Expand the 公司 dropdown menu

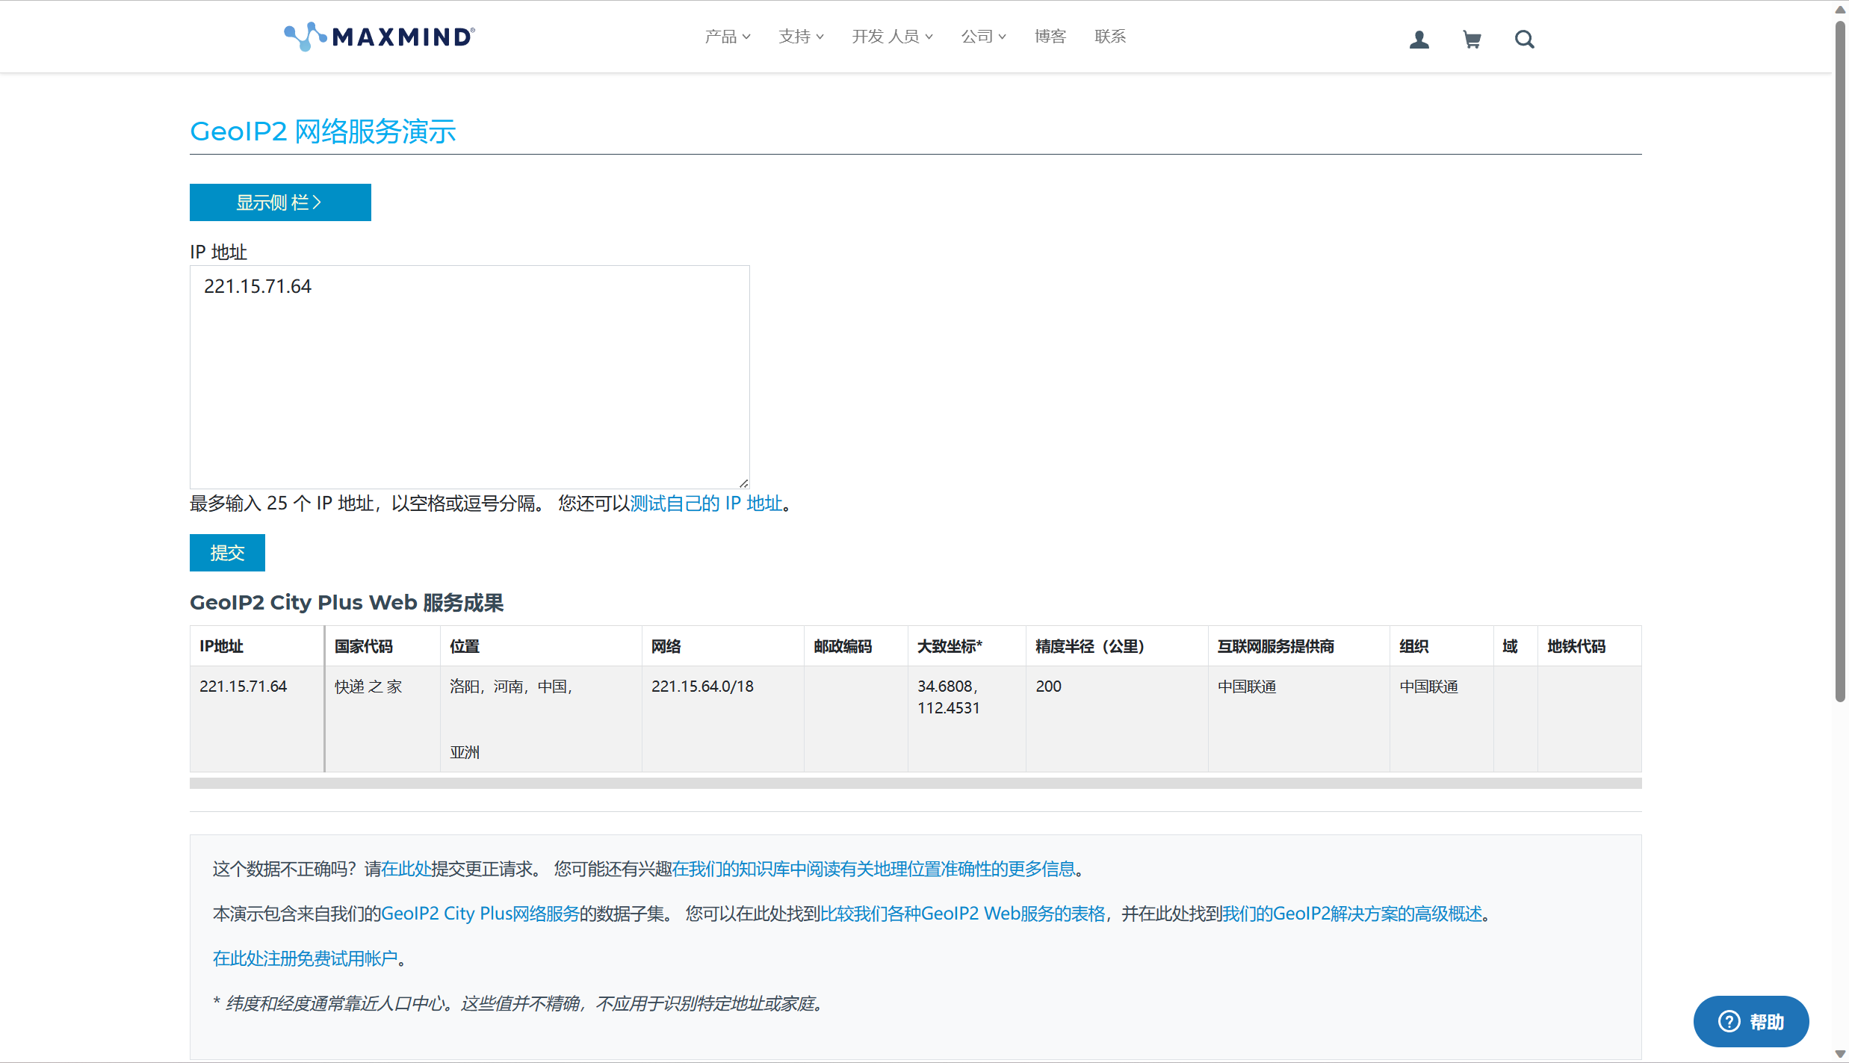pyautogui.click(x=983, y=37)
